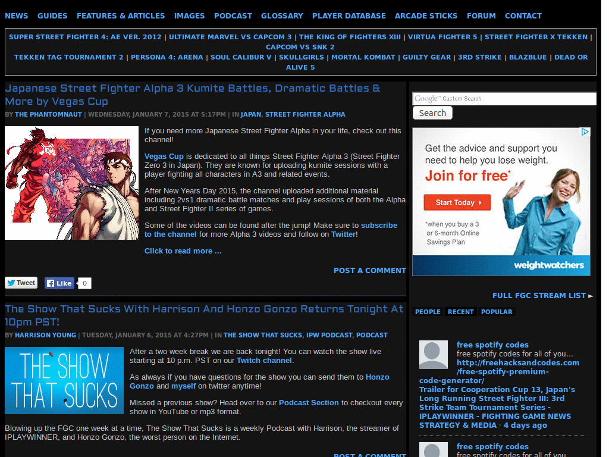Open Capcom vs SNK 2 link
The image size is (609, 457).
point(300,47)
